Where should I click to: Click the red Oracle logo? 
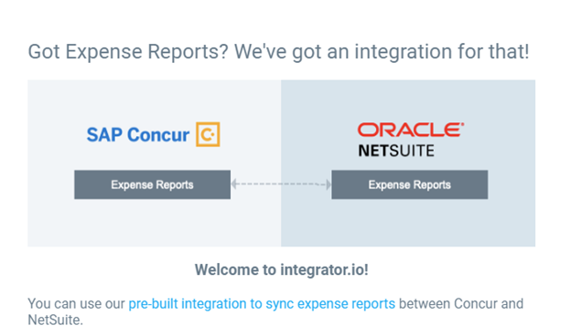(411, 130)
